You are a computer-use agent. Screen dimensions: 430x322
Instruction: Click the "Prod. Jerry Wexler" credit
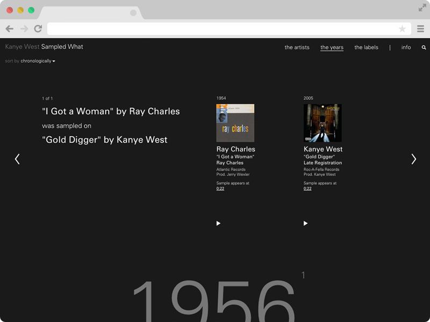pos(233,174)
